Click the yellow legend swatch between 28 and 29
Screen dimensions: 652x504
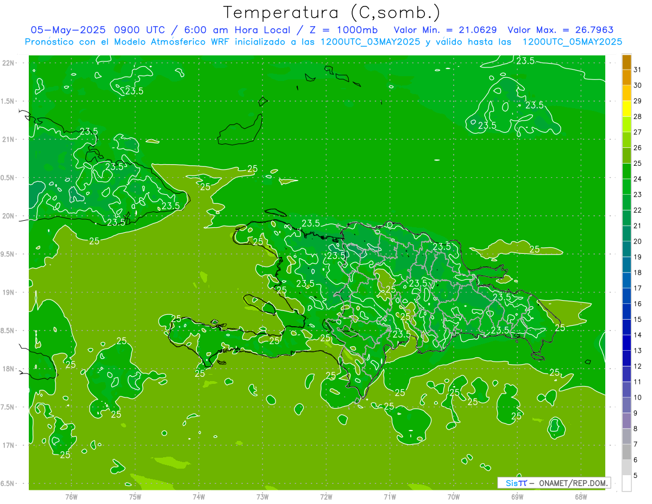626,109
